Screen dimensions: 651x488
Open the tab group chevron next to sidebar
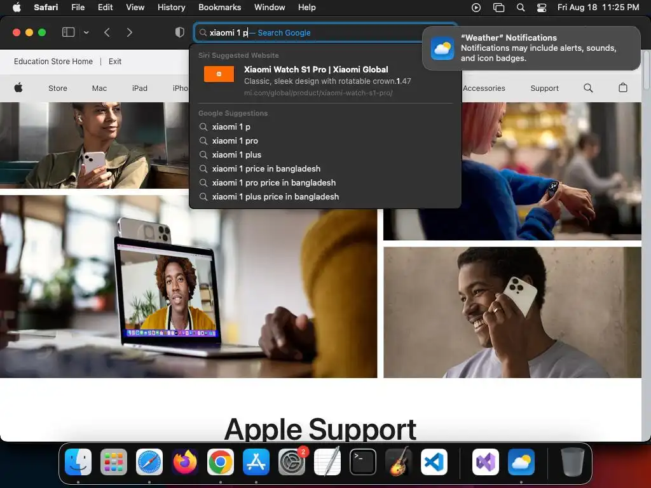[x=86, y=32]
